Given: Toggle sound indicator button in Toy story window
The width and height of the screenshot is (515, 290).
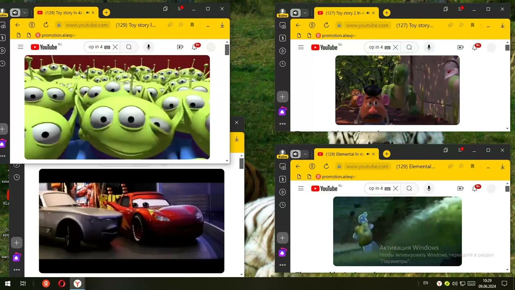Looking at the screenshot, I should [15, 12].
